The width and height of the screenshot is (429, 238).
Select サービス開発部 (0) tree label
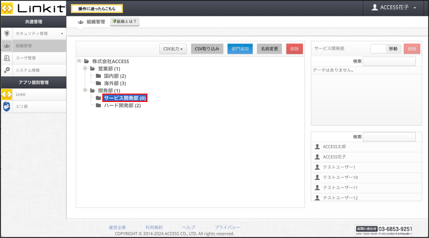pyautogui.click(x=125, y=98)
